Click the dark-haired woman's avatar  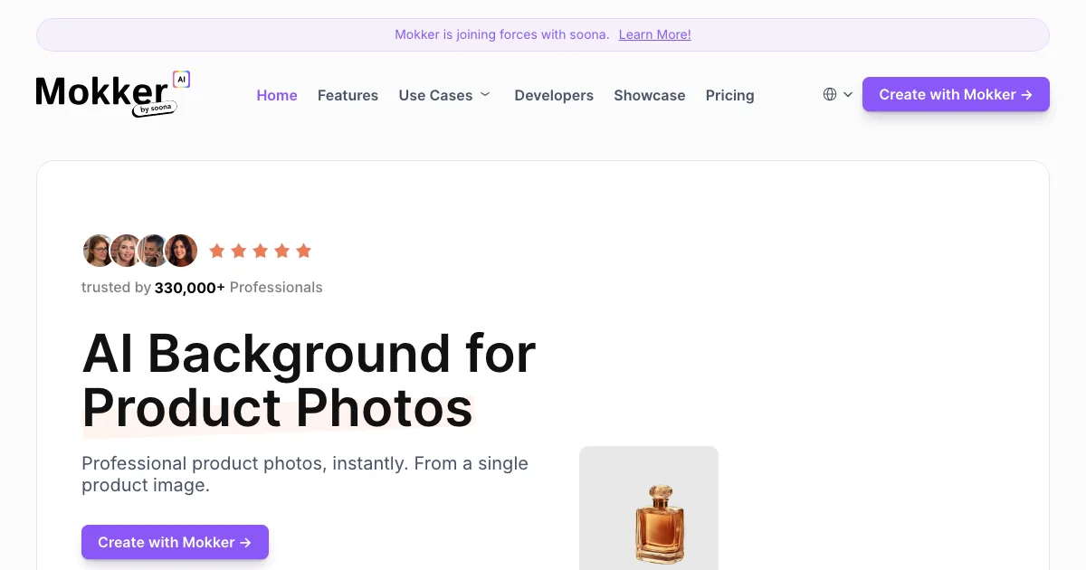[x=181, y=251]
